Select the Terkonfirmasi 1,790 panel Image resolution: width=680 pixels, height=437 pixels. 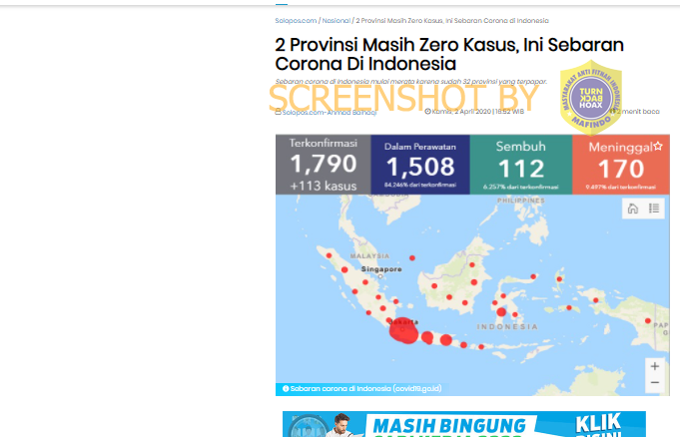pos(324,165)
